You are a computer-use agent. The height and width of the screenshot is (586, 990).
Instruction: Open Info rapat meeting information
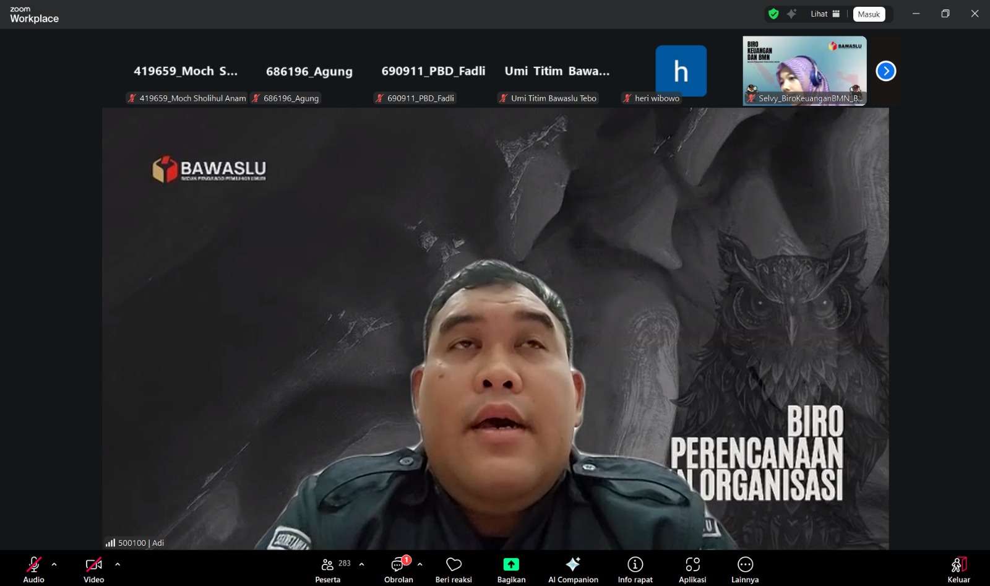(x=635, y=569)
